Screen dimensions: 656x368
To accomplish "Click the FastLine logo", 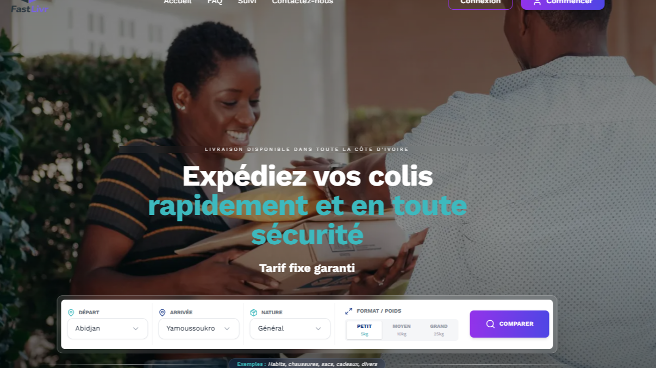I will tap(29, 7).
